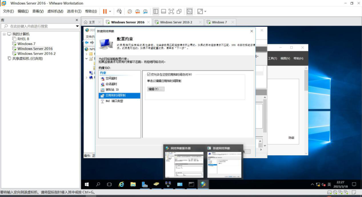This screenshot has height=197, width=362.
Task: Click the 隐藏 link in the background window
Action: (x=291, y=138)
